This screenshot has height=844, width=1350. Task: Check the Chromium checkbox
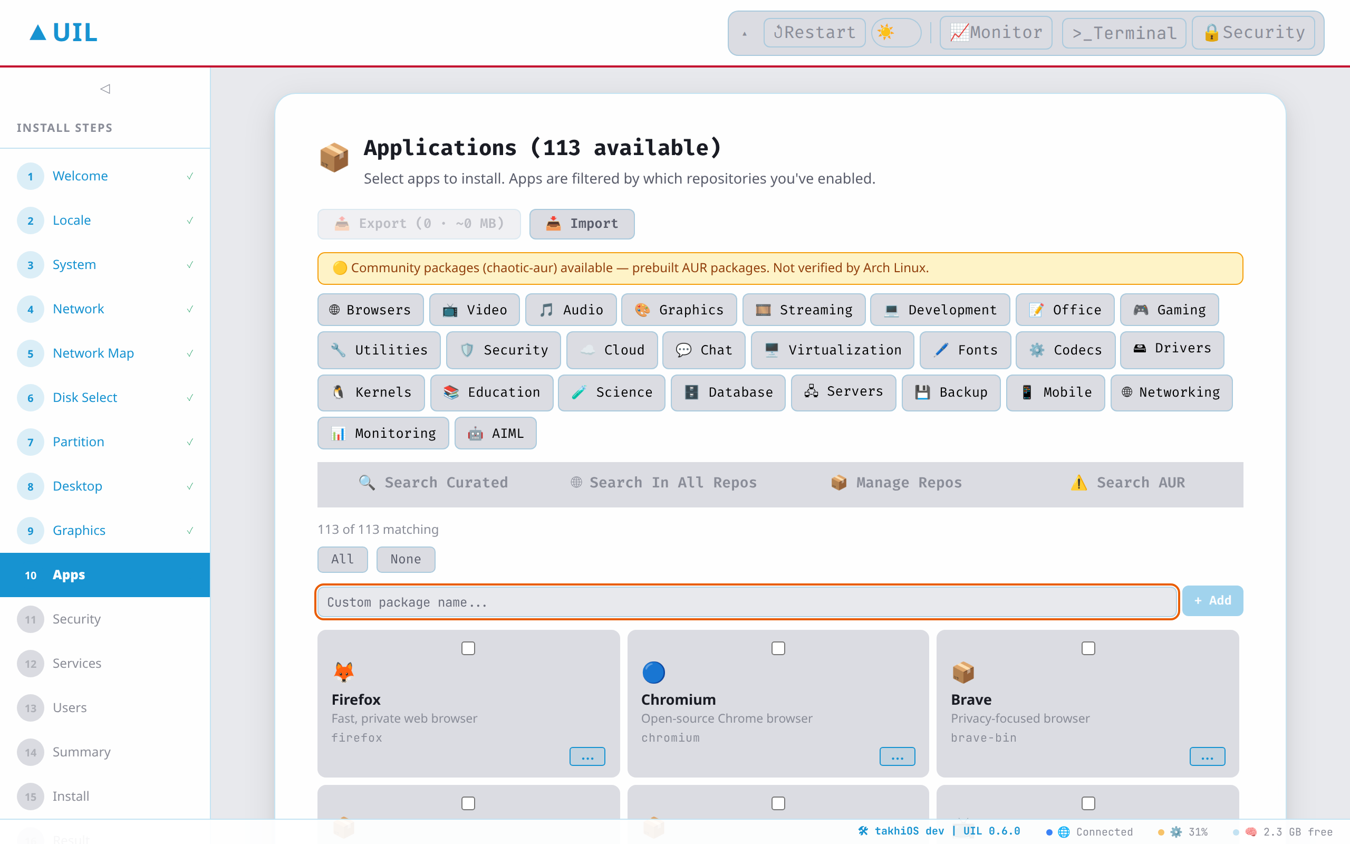tap(778, 648)
